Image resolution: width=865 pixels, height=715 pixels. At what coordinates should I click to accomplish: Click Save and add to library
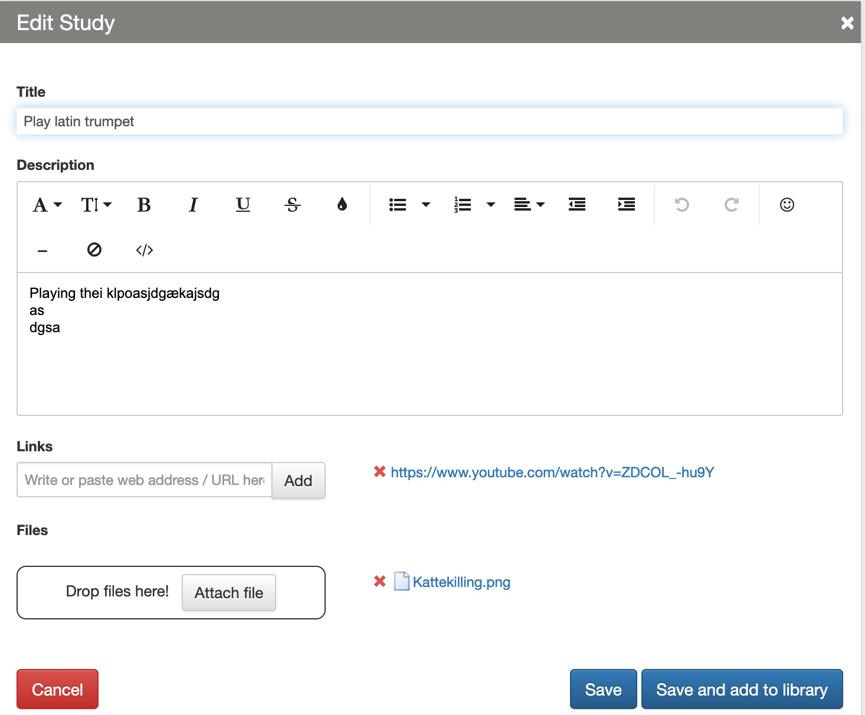[x=742, y=689]
